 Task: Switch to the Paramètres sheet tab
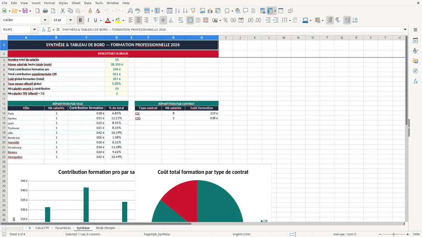(x=63, y=228)
